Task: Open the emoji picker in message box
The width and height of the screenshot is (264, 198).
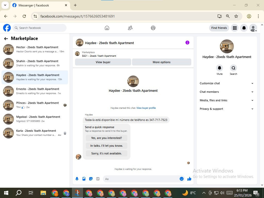Action: click(x=181, y=179)
